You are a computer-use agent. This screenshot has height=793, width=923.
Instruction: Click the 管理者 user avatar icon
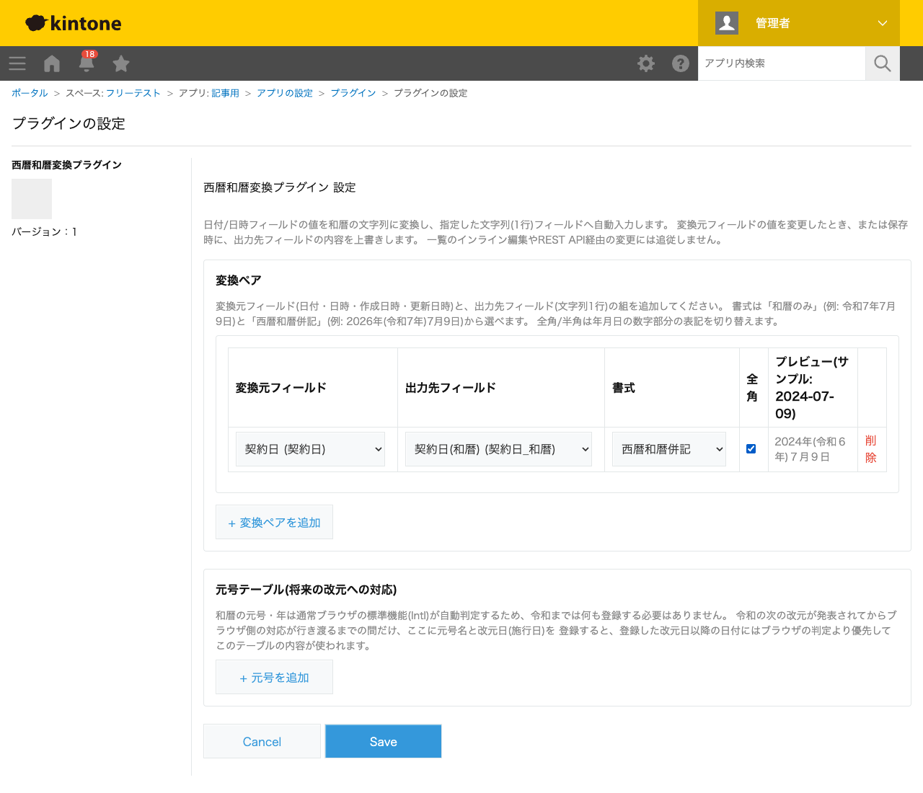coord(727,23)
